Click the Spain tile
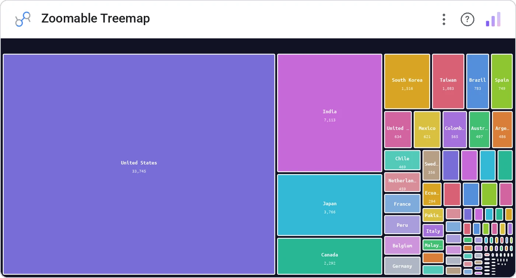The height and width of the screenshot is (278, 516). pos(502,82)
